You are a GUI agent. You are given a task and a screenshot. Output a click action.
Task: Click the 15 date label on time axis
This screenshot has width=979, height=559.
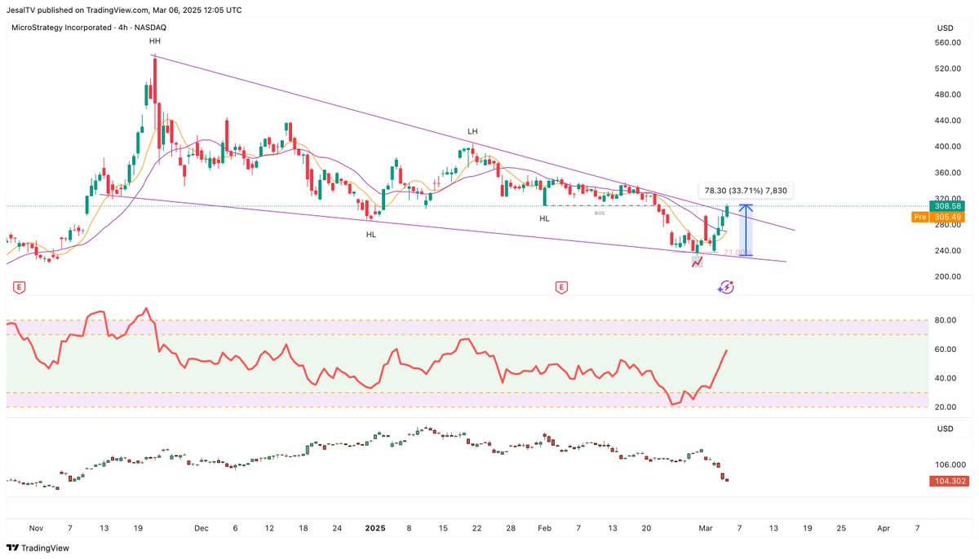(x=443, y=528)
